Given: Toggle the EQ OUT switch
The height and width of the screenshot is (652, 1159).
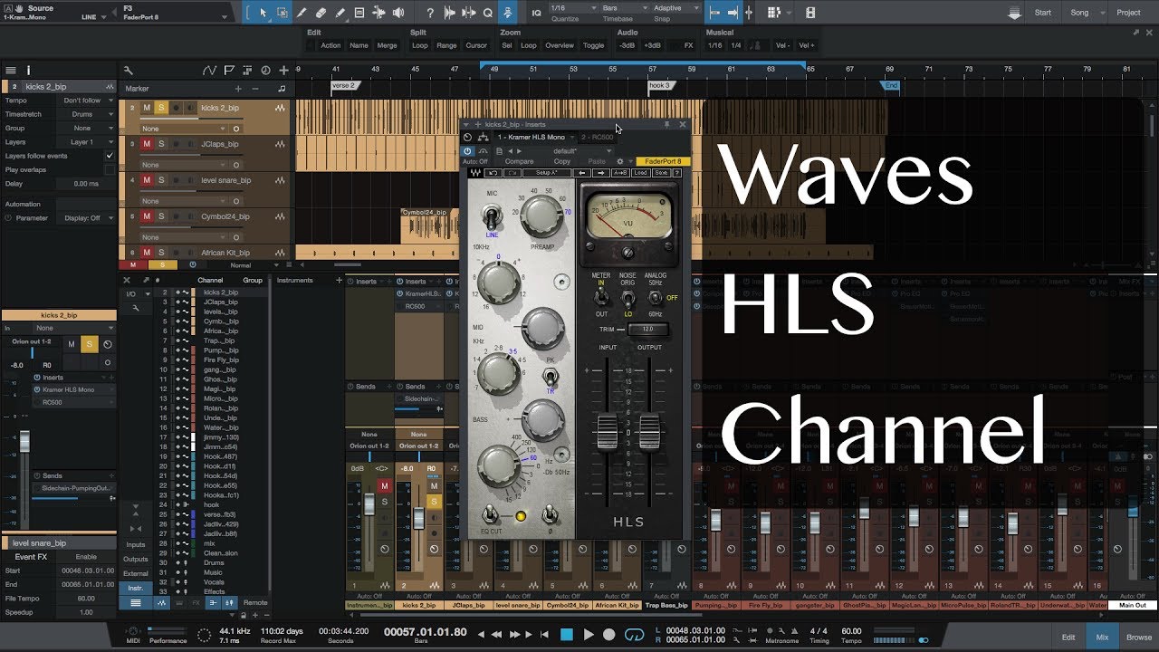Looking at the screenshot, I should coord(492,513).
